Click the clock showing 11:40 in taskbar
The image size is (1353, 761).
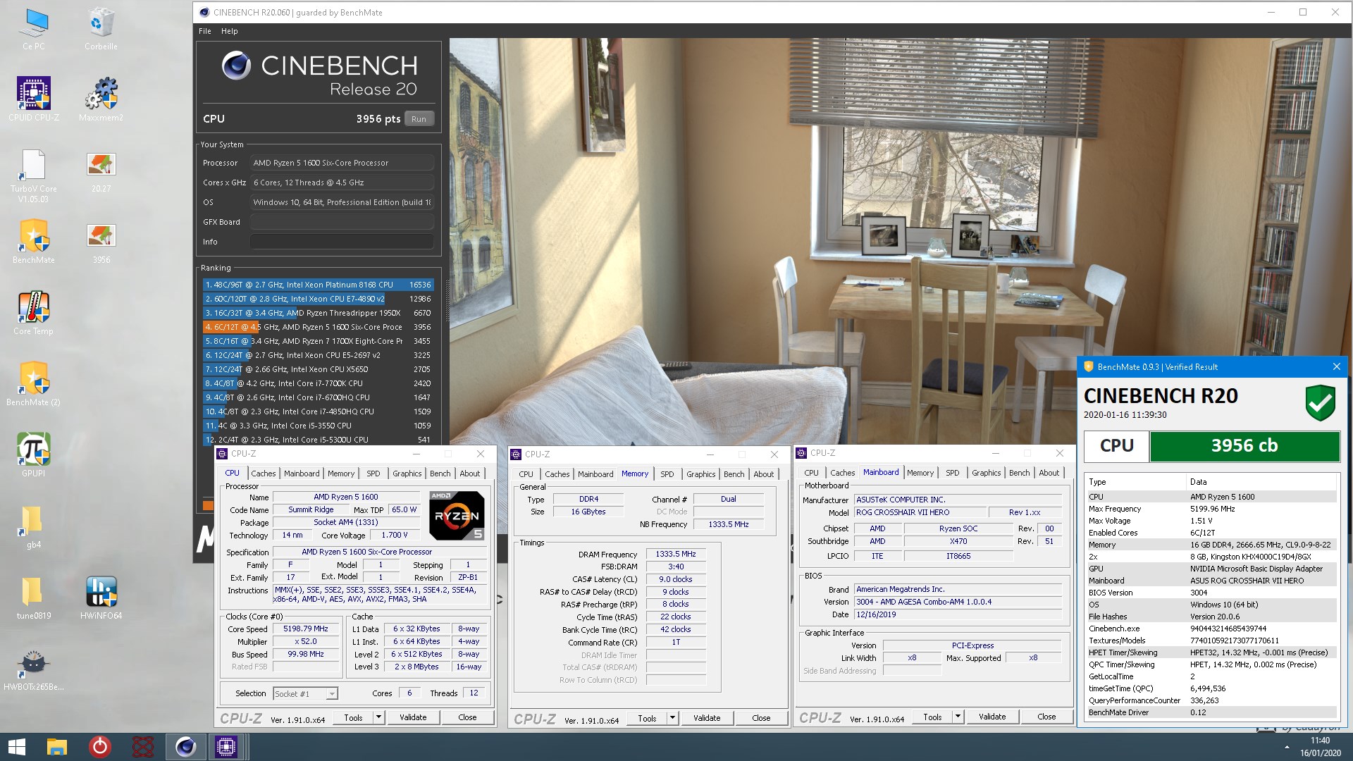coord(1320,741)
